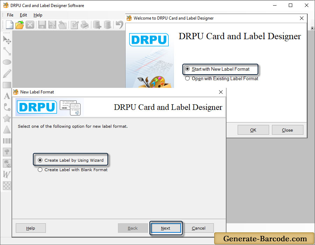Viewport: 315px width, 245px height.
Task: Click Close button in the Welcome dialog
Action: 287,130
